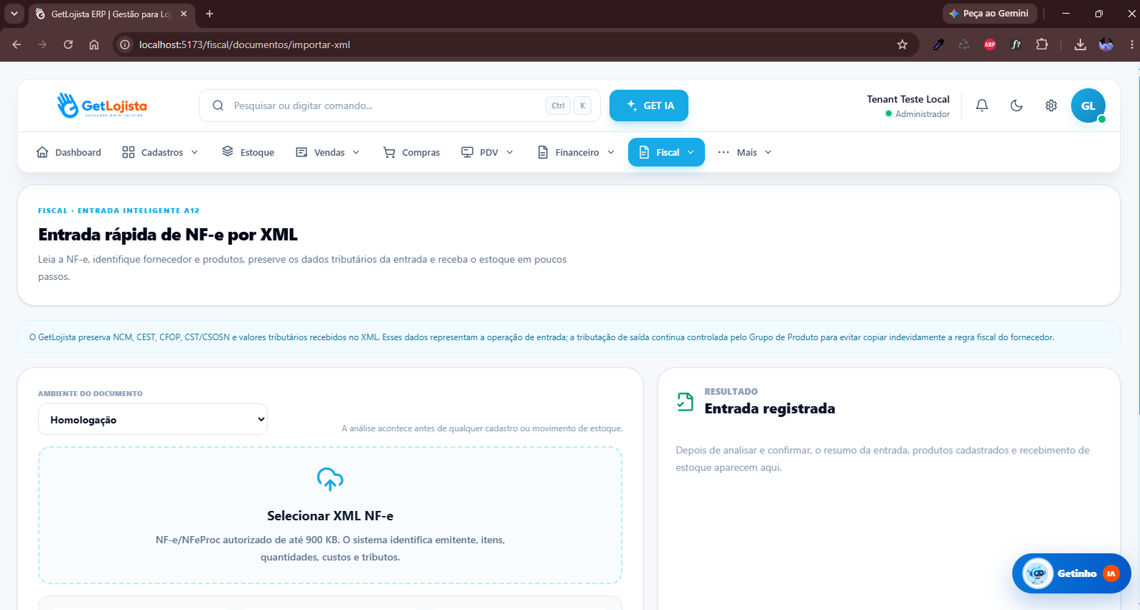Open the browser extensions puzzle icon
The width and height of the screenshot is (1140, 610).
(1042, 44)
